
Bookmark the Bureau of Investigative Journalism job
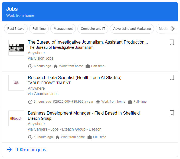(172, 42)
